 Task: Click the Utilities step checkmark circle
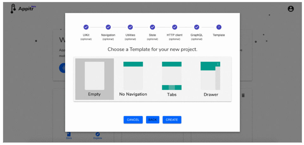pos(130,27)
